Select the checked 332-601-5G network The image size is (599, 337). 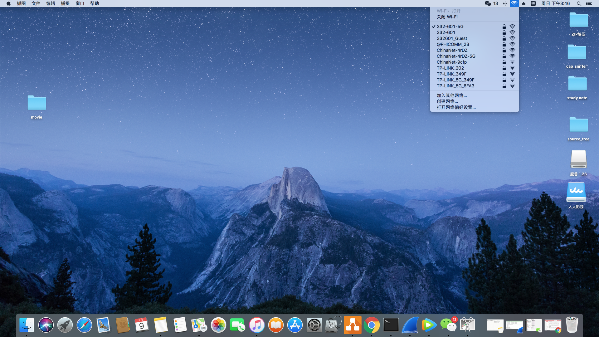click(x=450, y=27)
